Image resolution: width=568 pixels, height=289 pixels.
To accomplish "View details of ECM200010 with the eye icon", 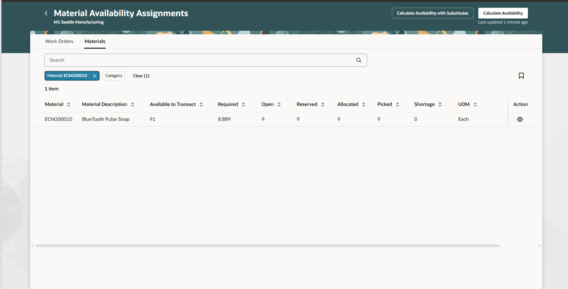I will point(520,119).
